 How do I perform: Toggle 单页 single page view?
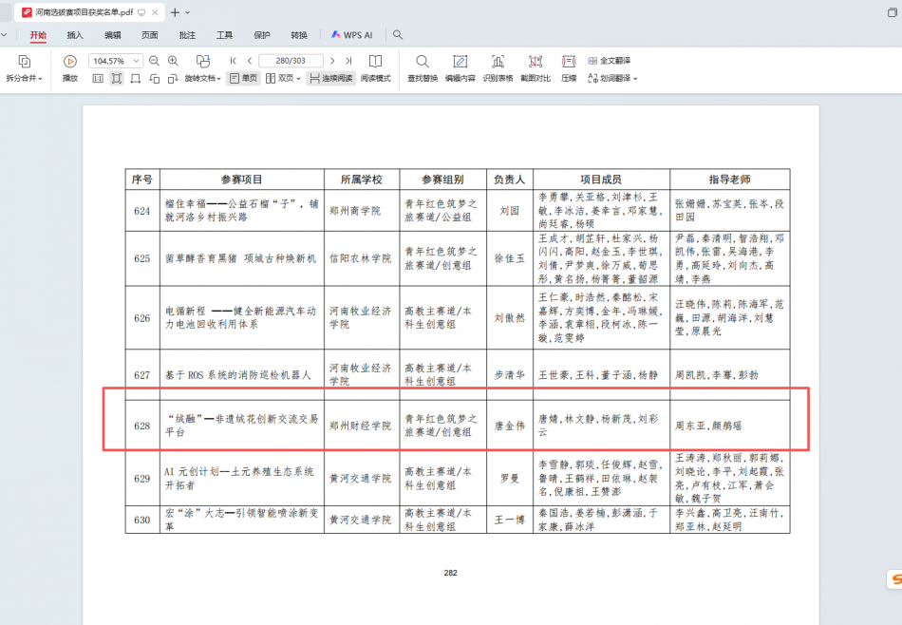point(243,78)
